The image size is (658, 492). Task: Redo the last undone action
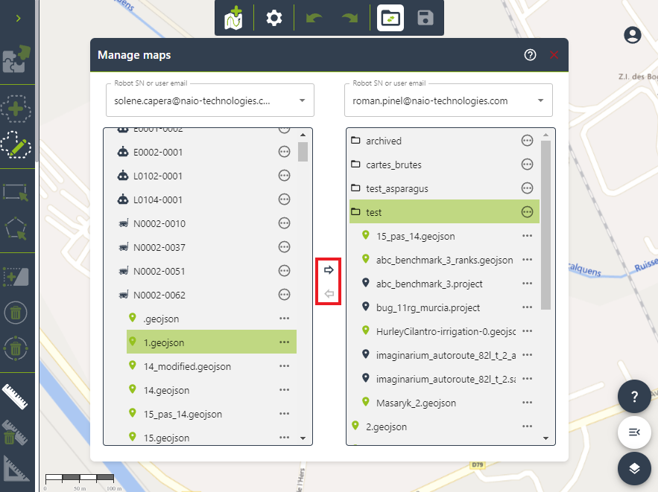coord(349,18)
